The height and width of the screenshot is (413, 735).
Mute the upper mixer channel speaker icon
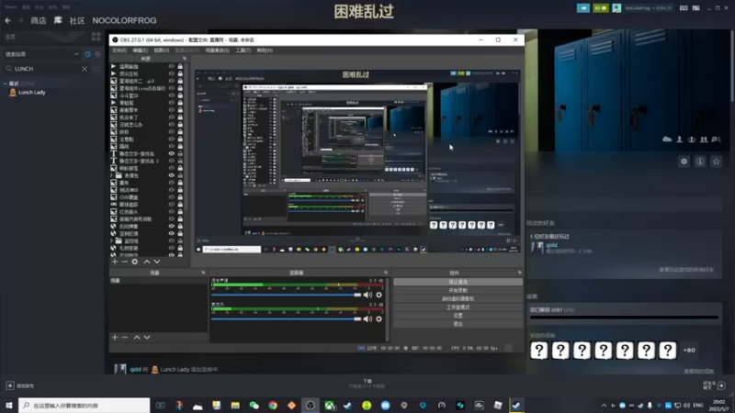pos(368,295)
